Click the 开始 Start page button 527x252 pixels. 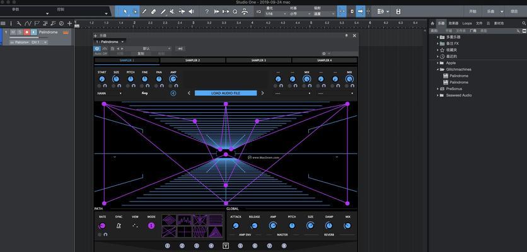473,11
